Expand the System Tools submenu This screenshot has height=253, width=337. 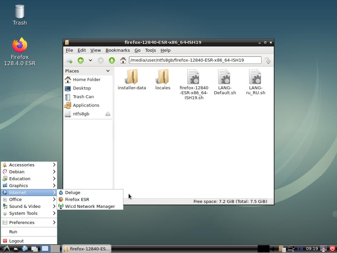coord(29,213)
